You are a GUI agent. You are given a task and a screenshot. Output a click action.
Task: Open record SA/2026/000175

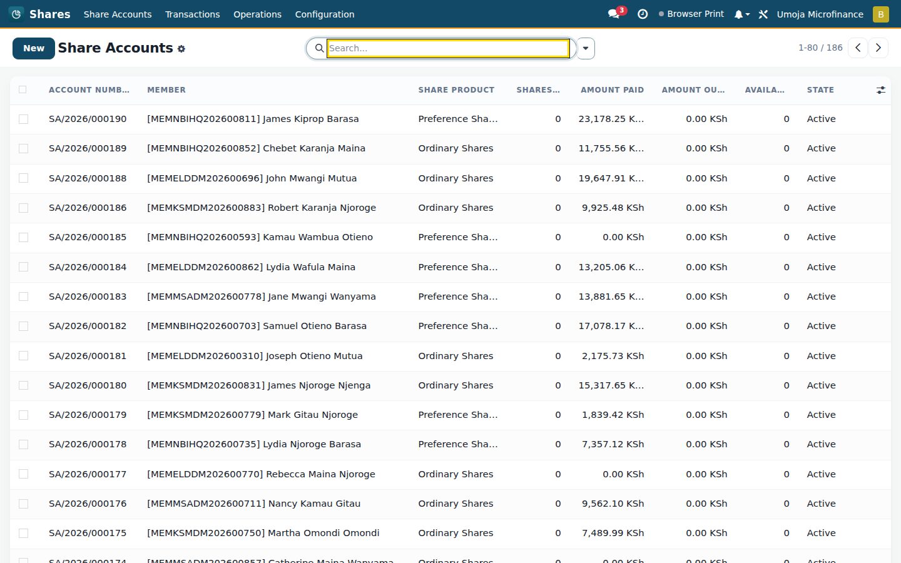point(88,533)
